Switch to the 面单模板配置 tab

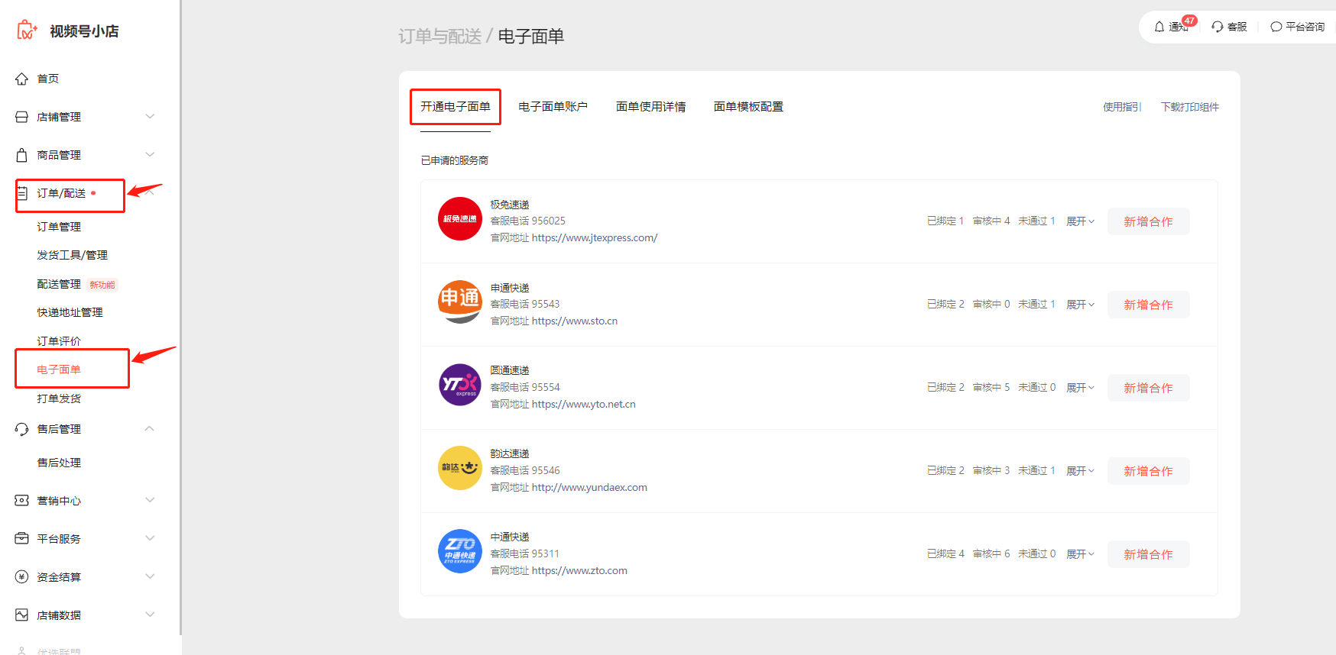pos(748,107)
